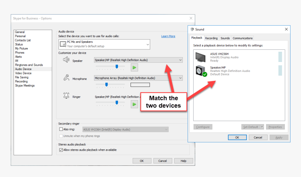The height and width of the screenshot is (177, 301).
Task: Click Cancel in Skype Options window
Action: [x=163, y=161]
